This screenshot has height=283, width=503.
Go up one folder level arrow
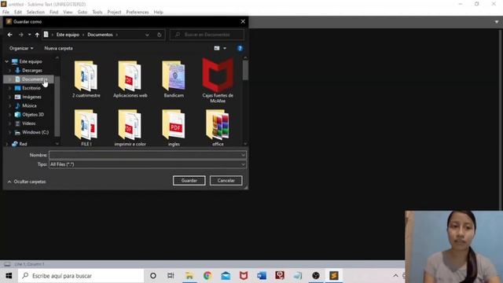(x=37, y=35)
